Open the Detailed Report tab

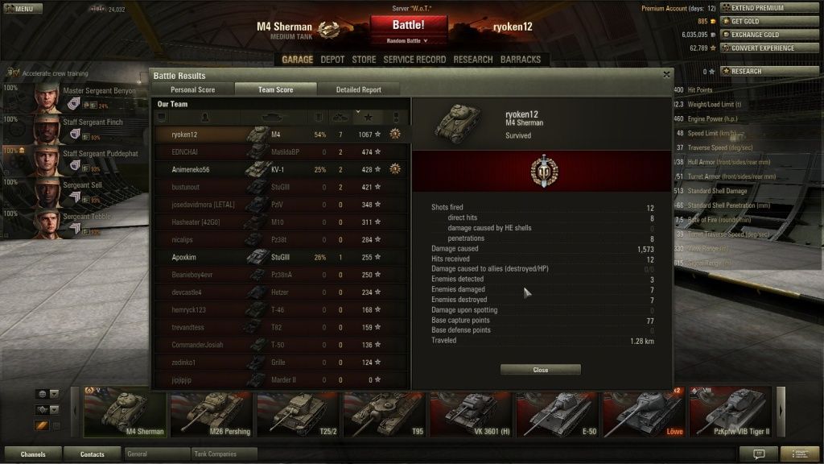pos(358,89)
